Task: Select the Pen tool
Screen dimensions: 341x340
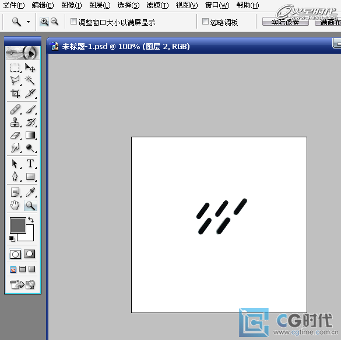Action: click(x=15, y=176)
